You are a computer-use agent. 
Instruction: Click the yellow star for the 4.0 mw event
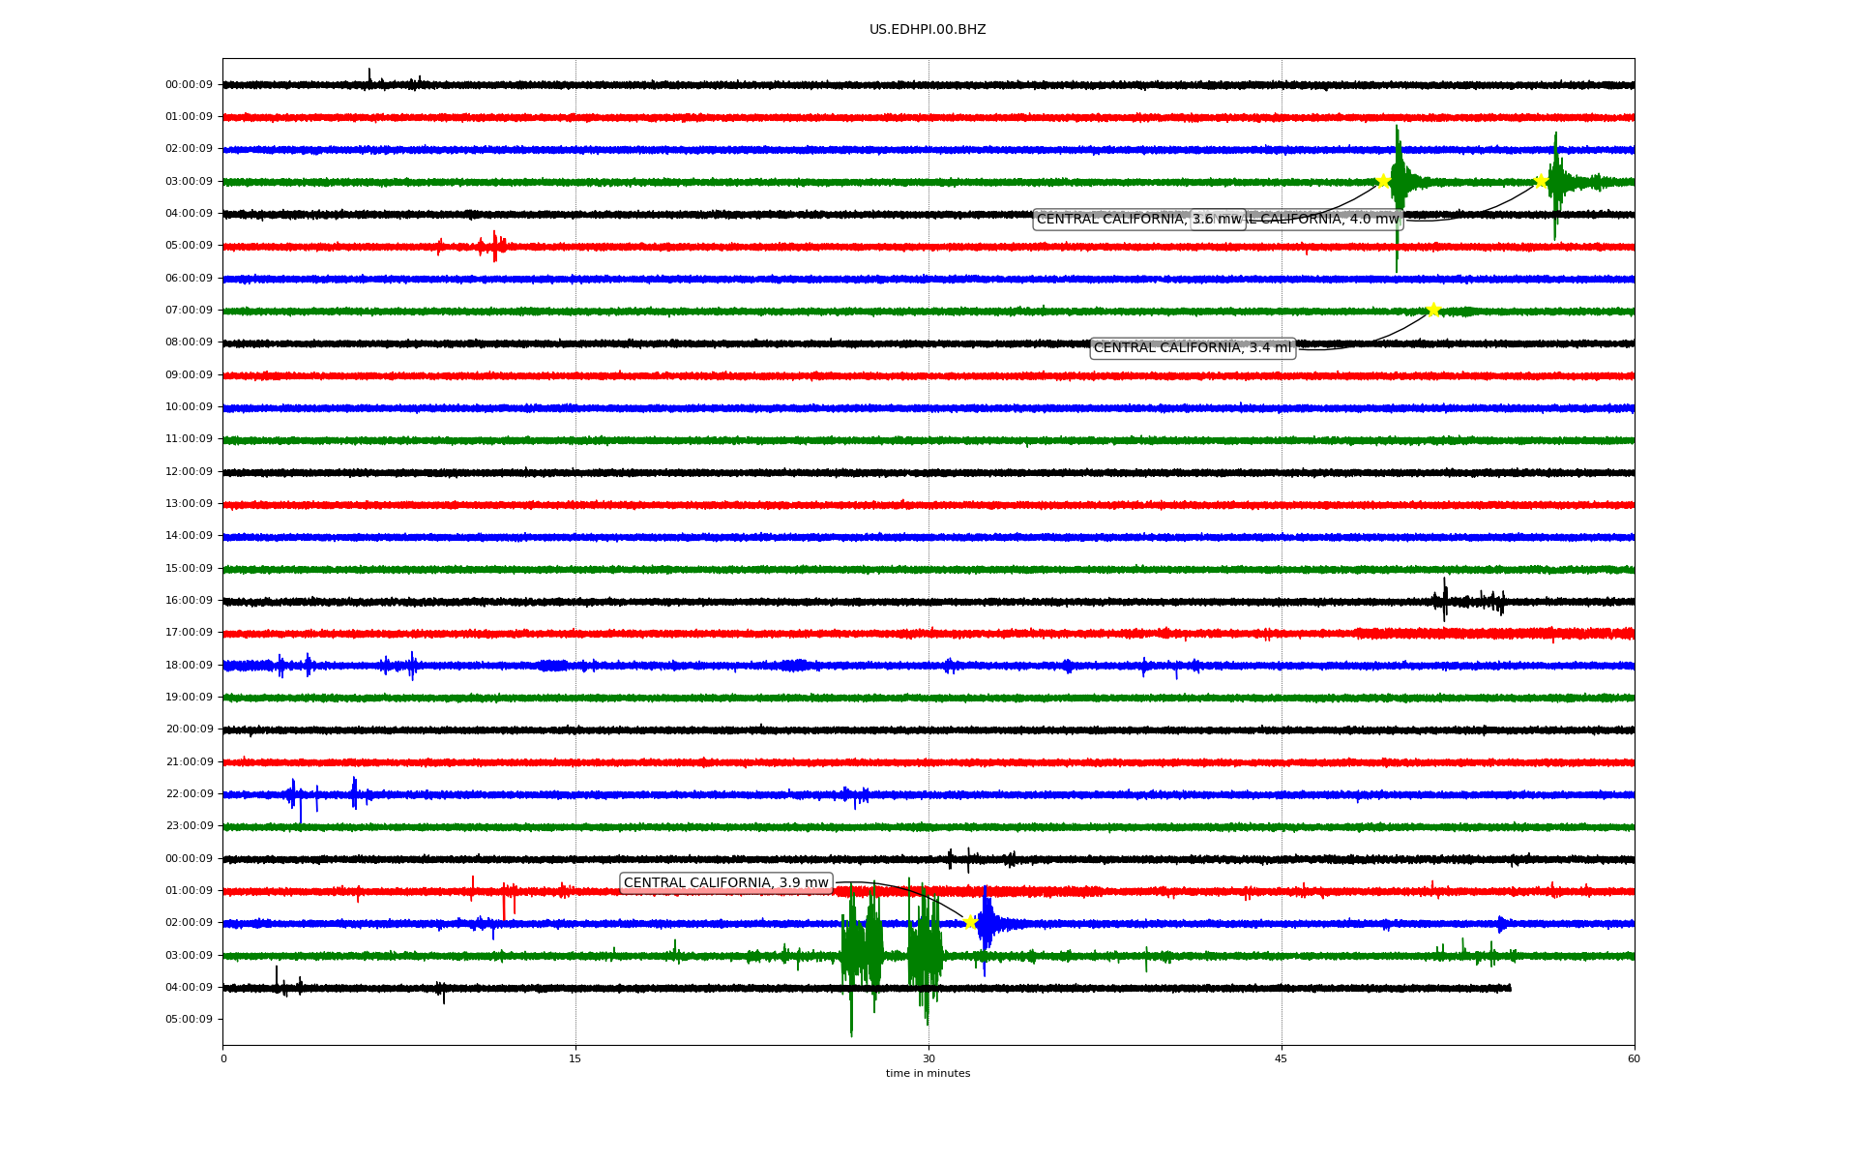click(x=1541, y=181)
